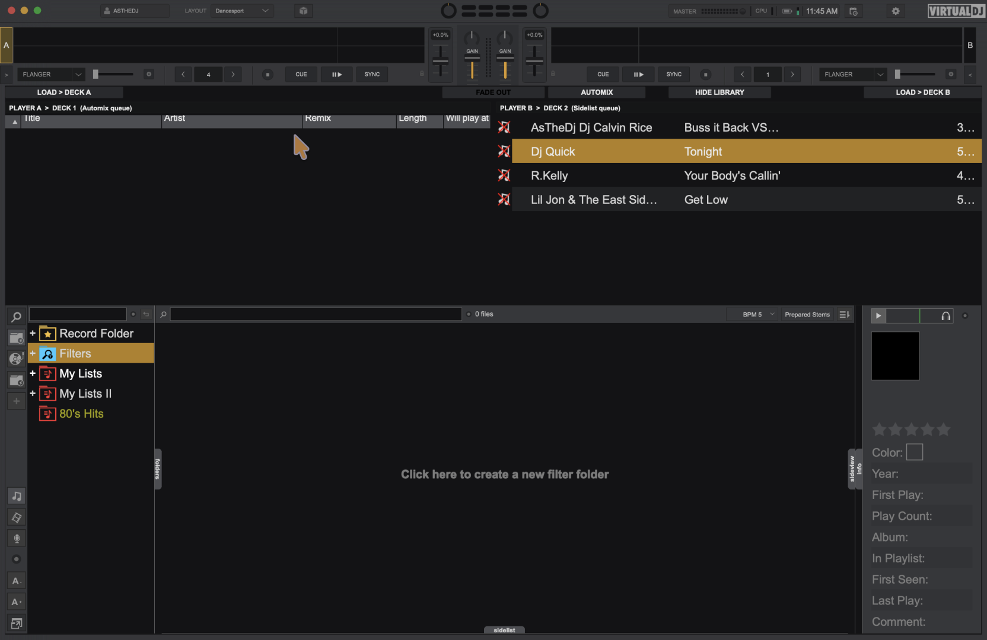Open the Dancesport layout dropdown
Viewport: 987px width, 640px height.
[242, 11]
